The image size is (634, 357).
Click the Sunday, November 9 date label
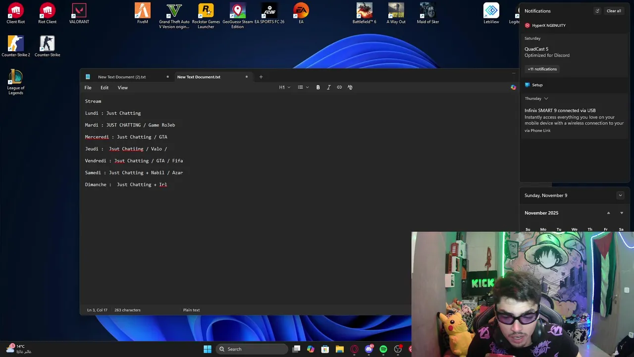tap(546, 195)
